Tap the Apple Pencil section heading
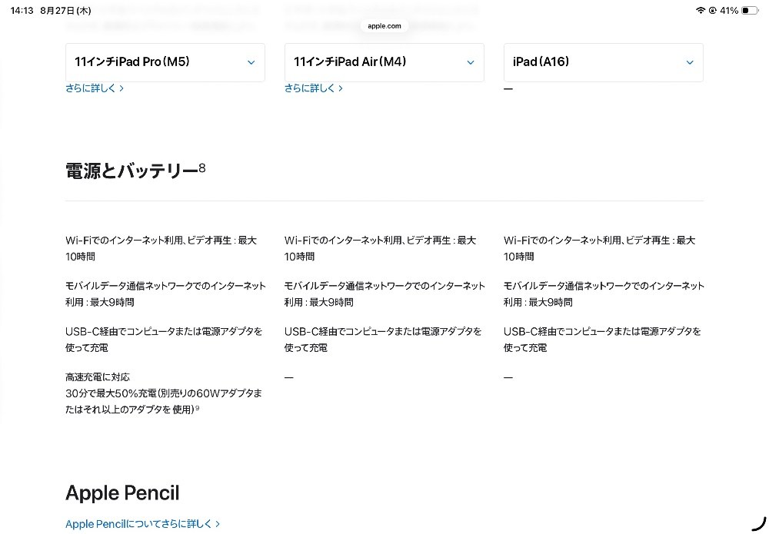 click(x=122, y=493)
